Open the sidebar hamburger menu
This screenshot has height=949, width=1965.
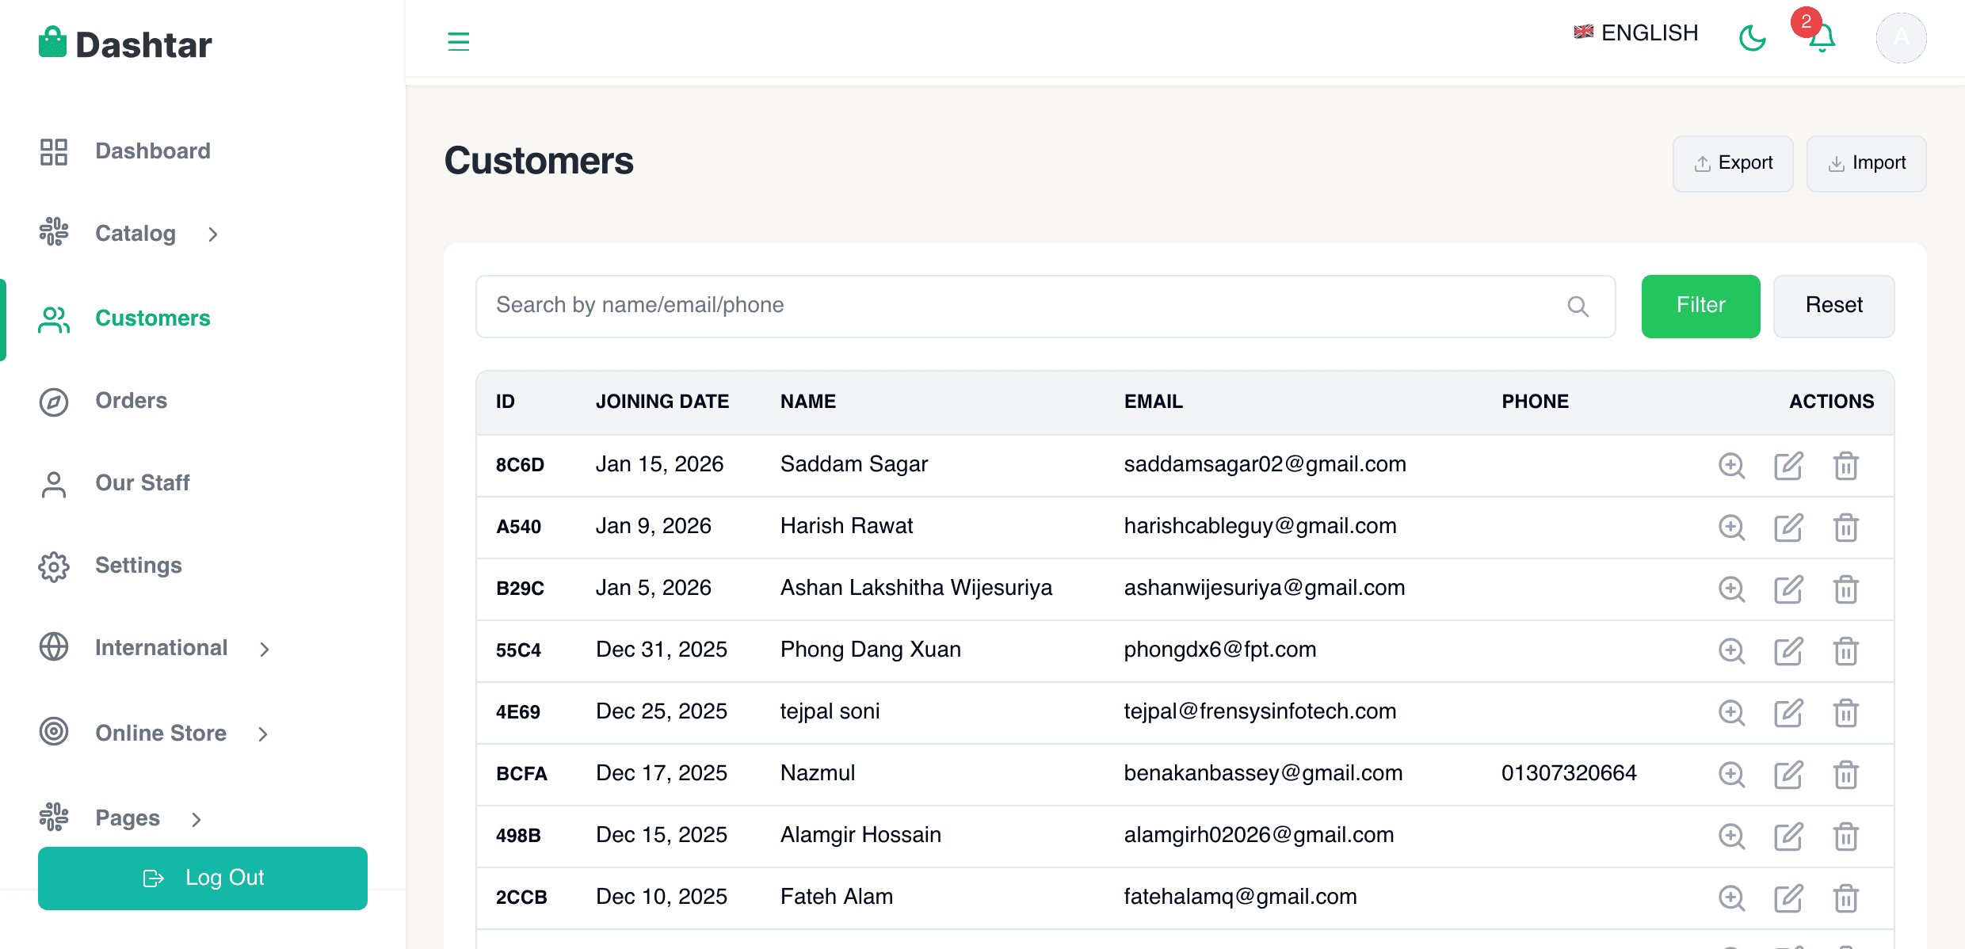458,40
